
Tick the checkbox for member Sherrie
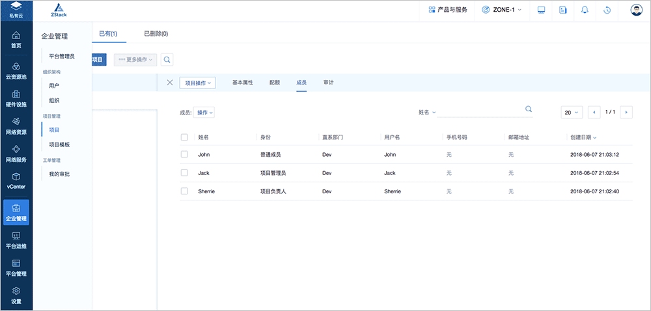[184, 191]
